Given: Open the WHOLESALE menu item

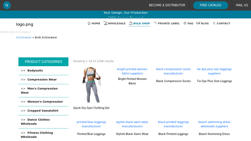Looking at the screenshot, I should click(117, 23).
